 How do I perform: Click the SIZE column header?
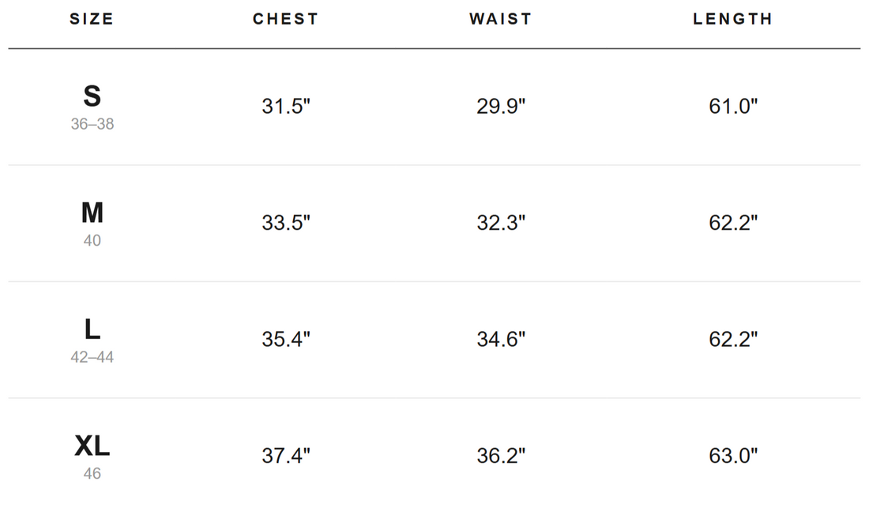(x=92, y=19)
